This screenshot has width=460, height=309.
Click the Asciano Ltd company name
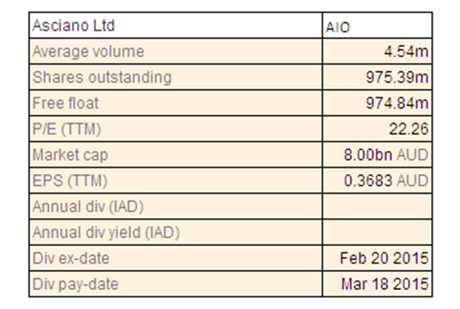pos(74,26)
